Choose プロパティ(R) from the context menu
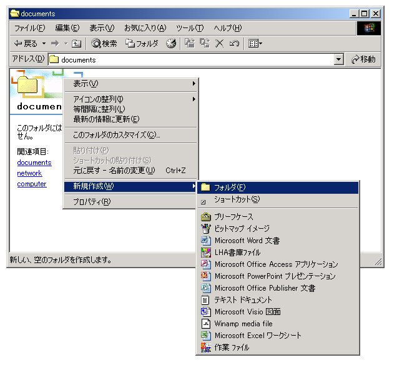This screenshot has width=397, height=365. [92, 202]
